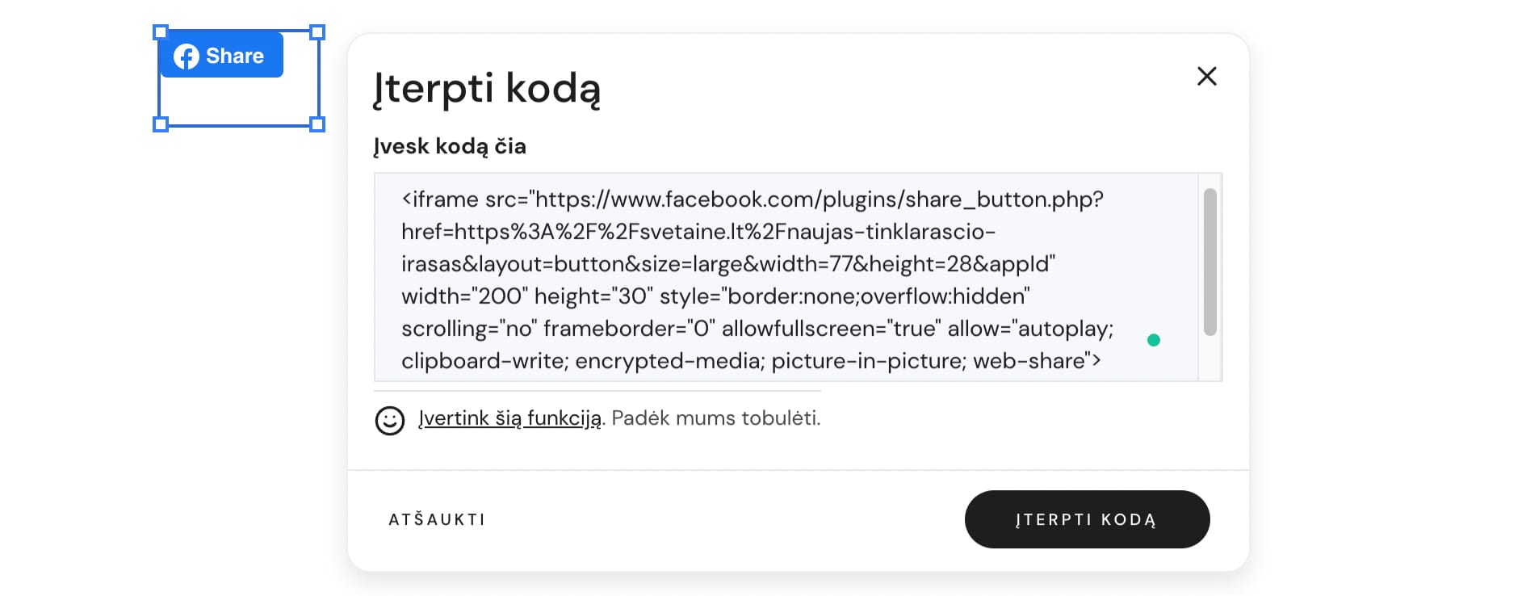
Task: Click the bottom-right selection resize handle
Action: (317, 124)
